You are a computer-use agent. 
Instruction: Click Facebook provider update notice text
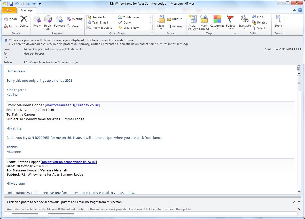pos(99,209)
